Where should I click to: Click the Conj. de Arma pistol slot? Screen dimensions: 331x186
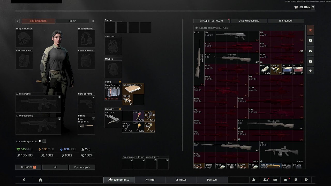click(x=86, y=104)
